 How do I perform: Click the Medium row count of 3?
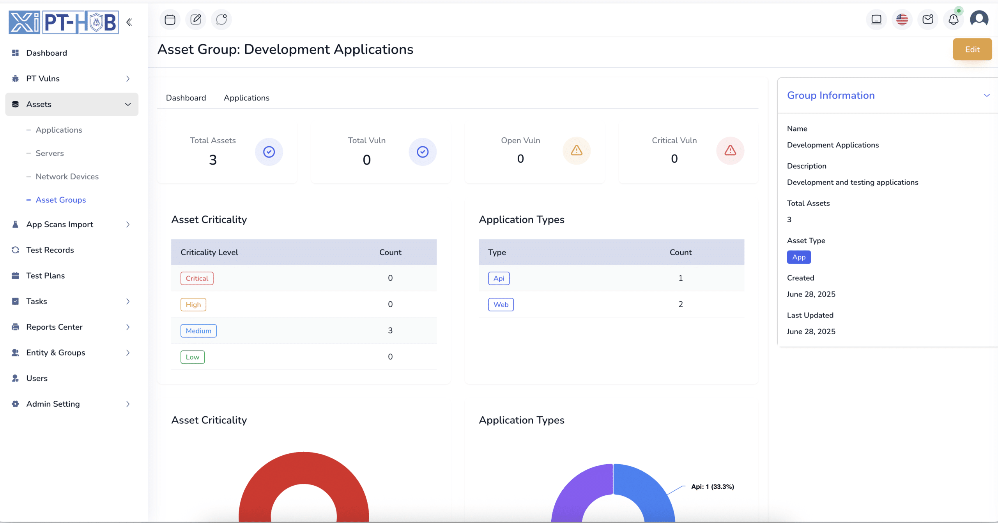(x=390, y=330)
